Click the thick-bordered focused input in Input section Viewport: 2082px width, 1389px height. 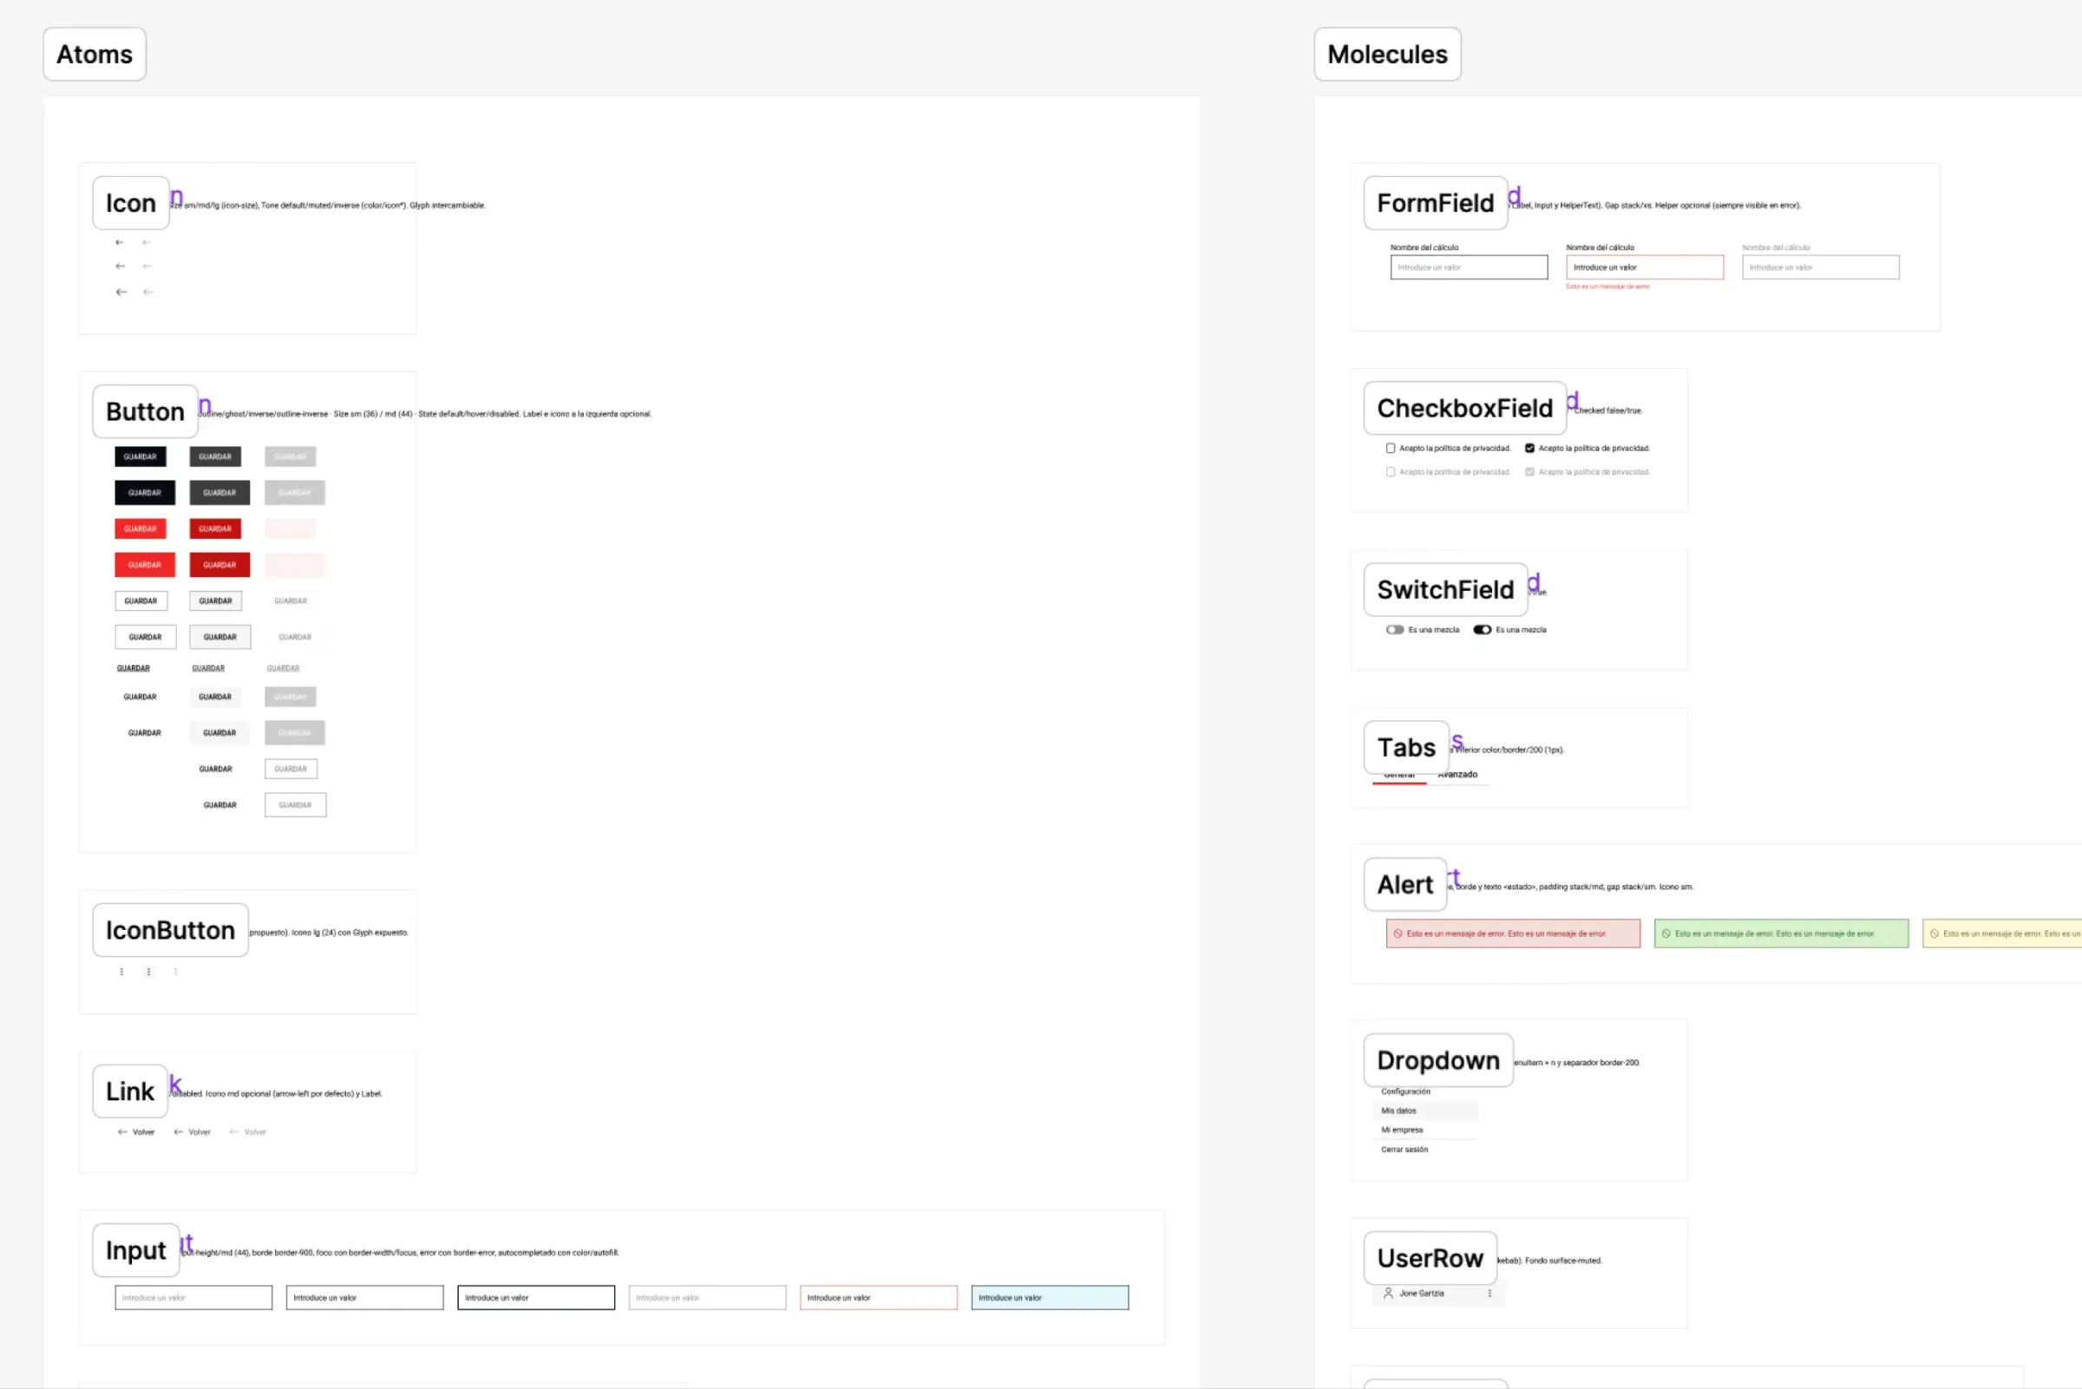pyautogui.click(x=536, y=1298)
